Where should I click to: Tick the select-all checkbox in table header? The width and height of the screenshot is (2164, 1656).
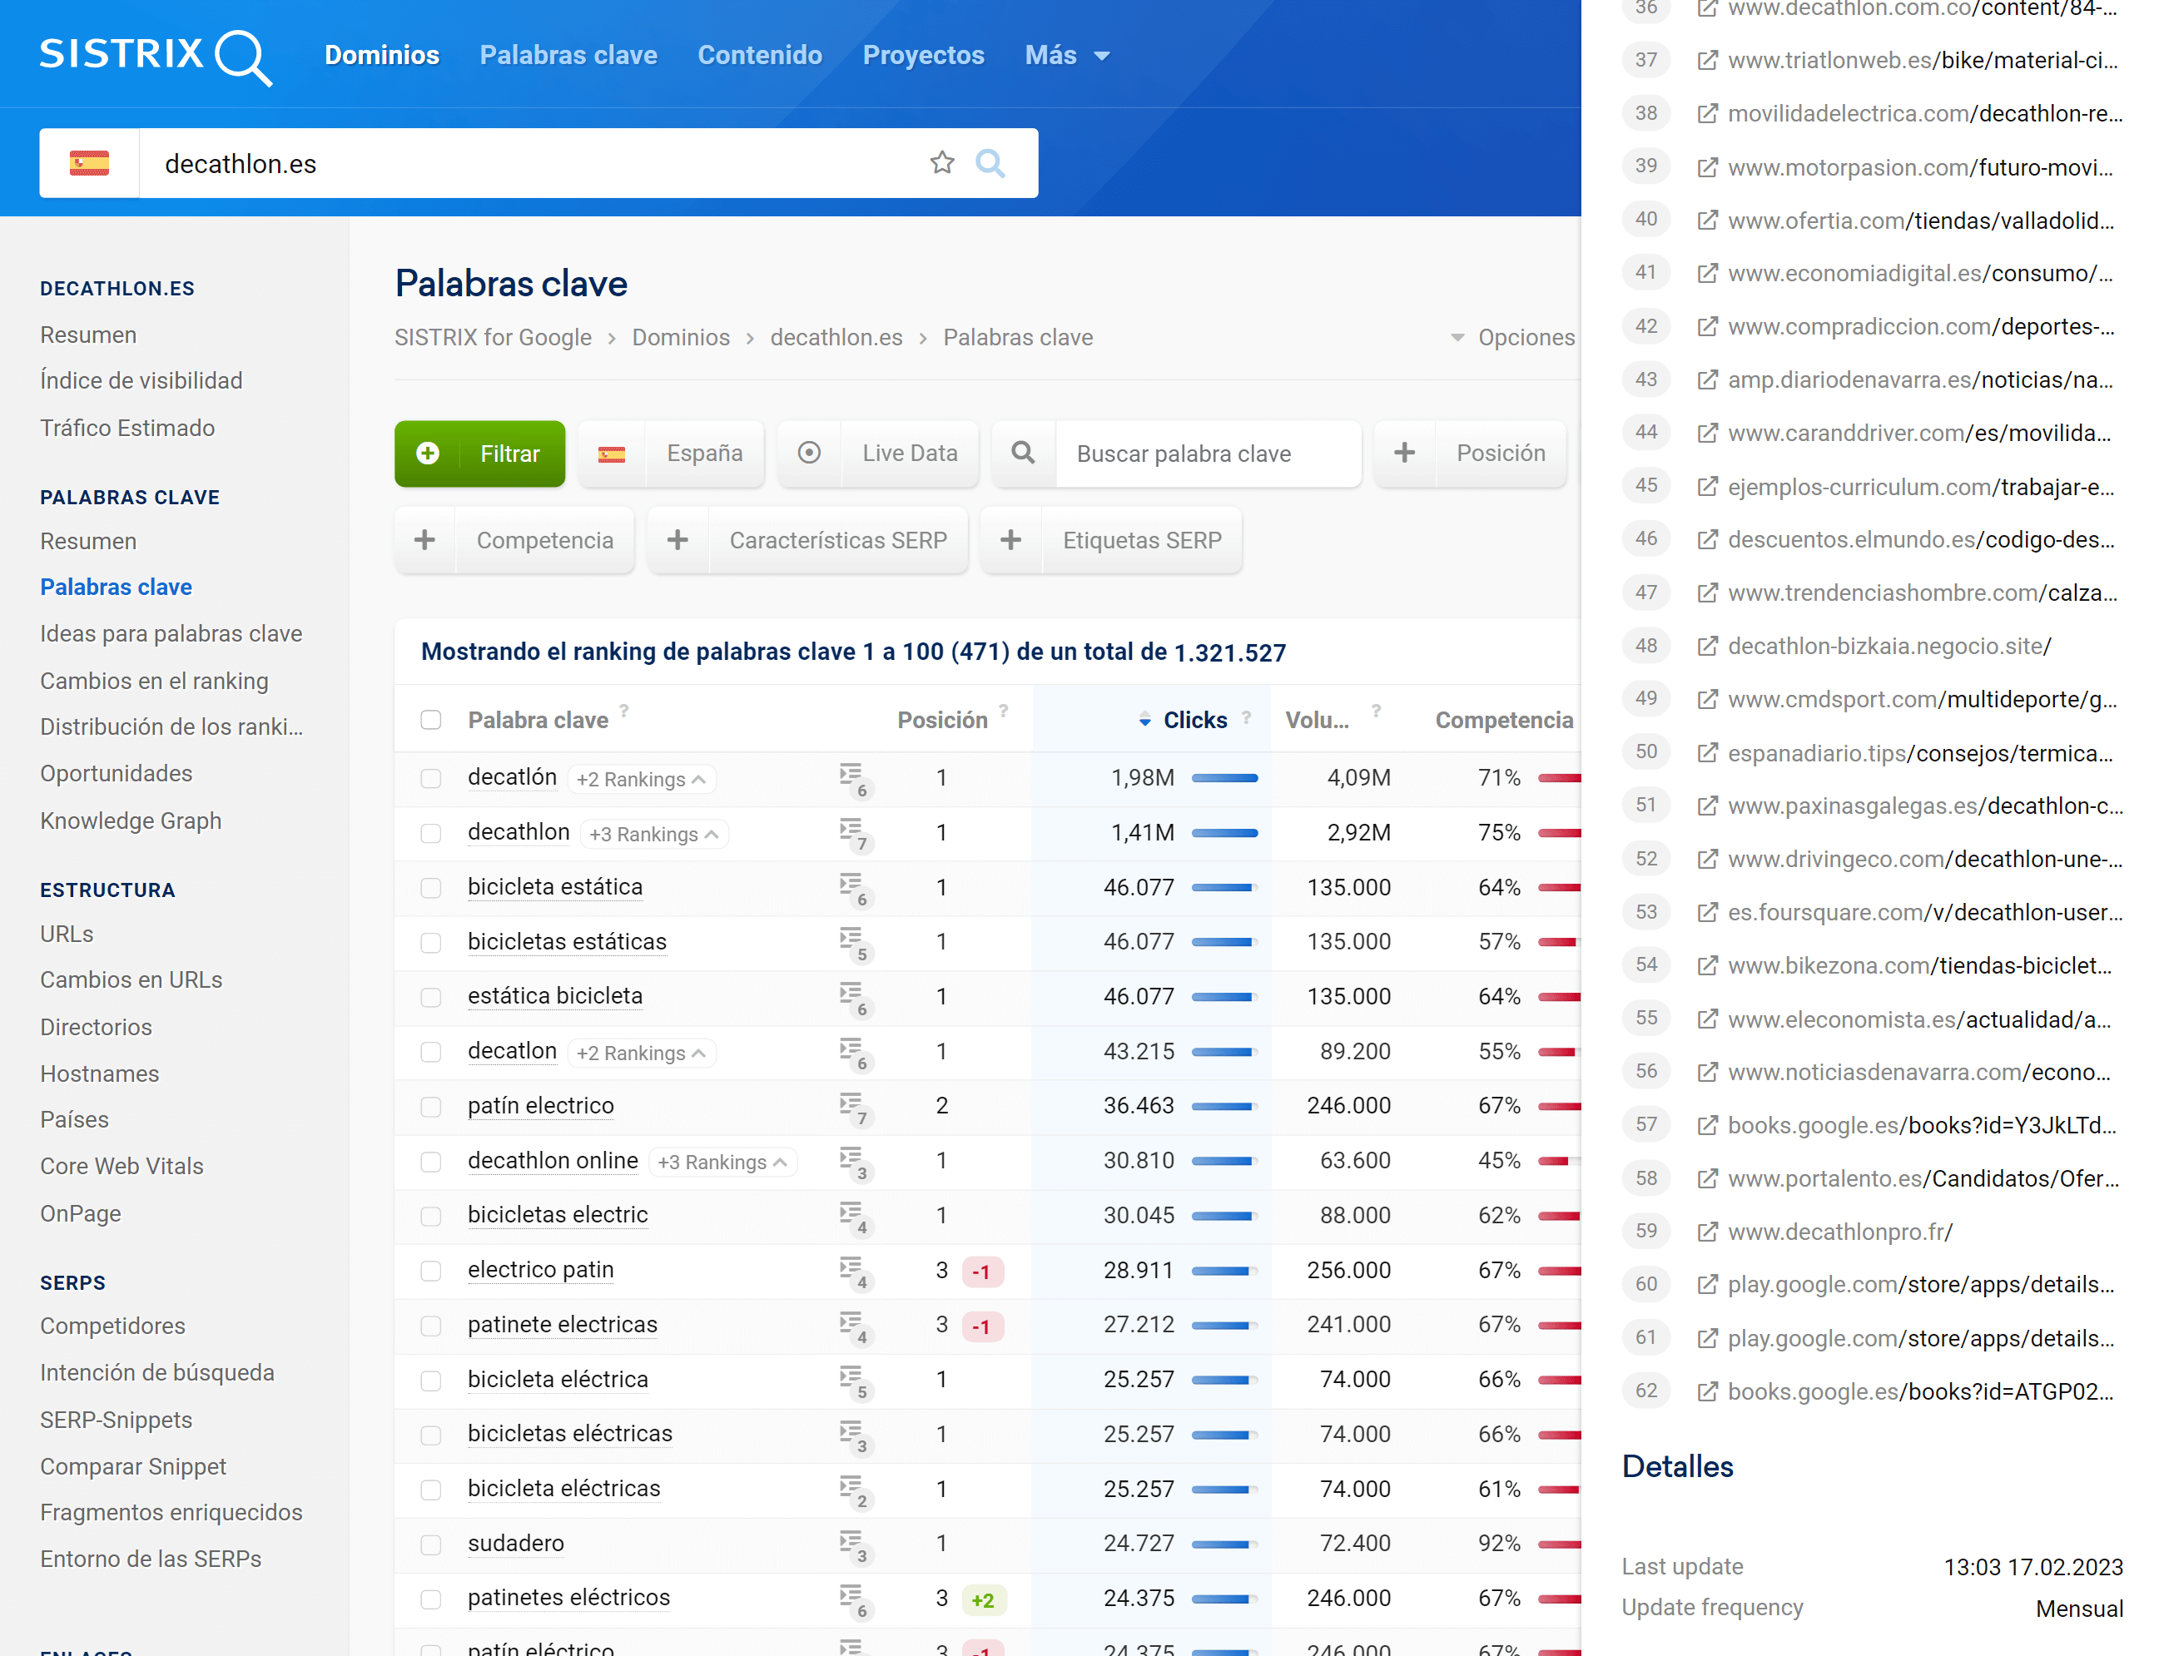pos(431,720)
